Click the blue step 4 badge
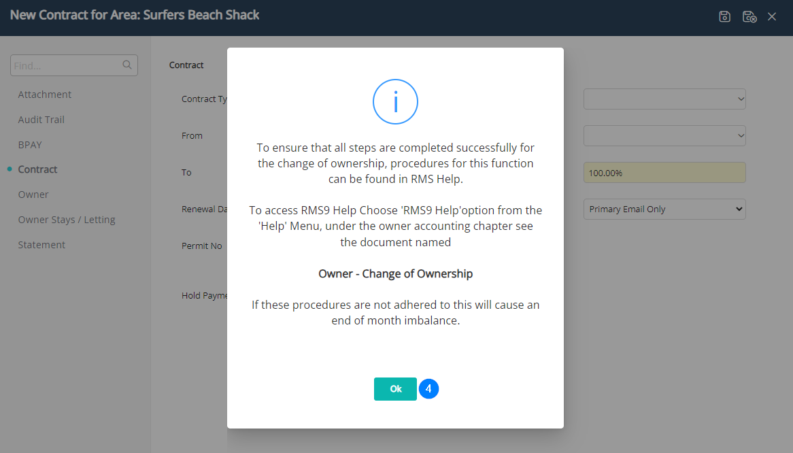Screen dimensions: 793x453 click(428, 389)
